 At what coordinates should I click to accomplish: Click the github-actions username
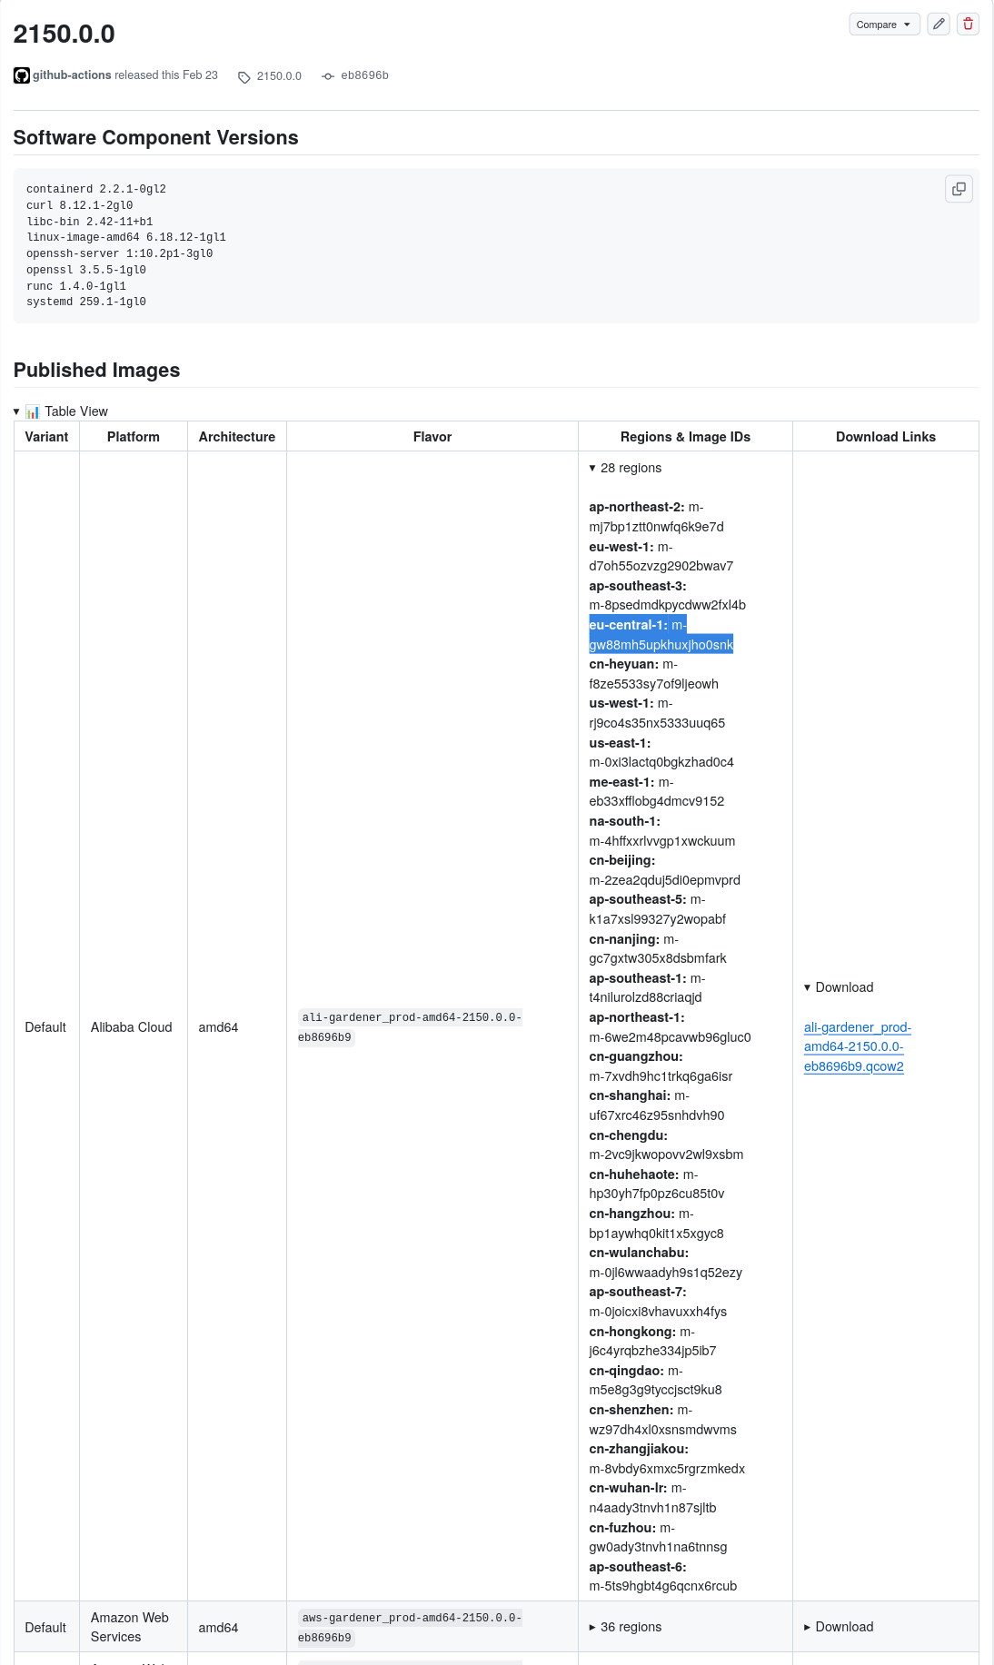(x=72, y=75)
